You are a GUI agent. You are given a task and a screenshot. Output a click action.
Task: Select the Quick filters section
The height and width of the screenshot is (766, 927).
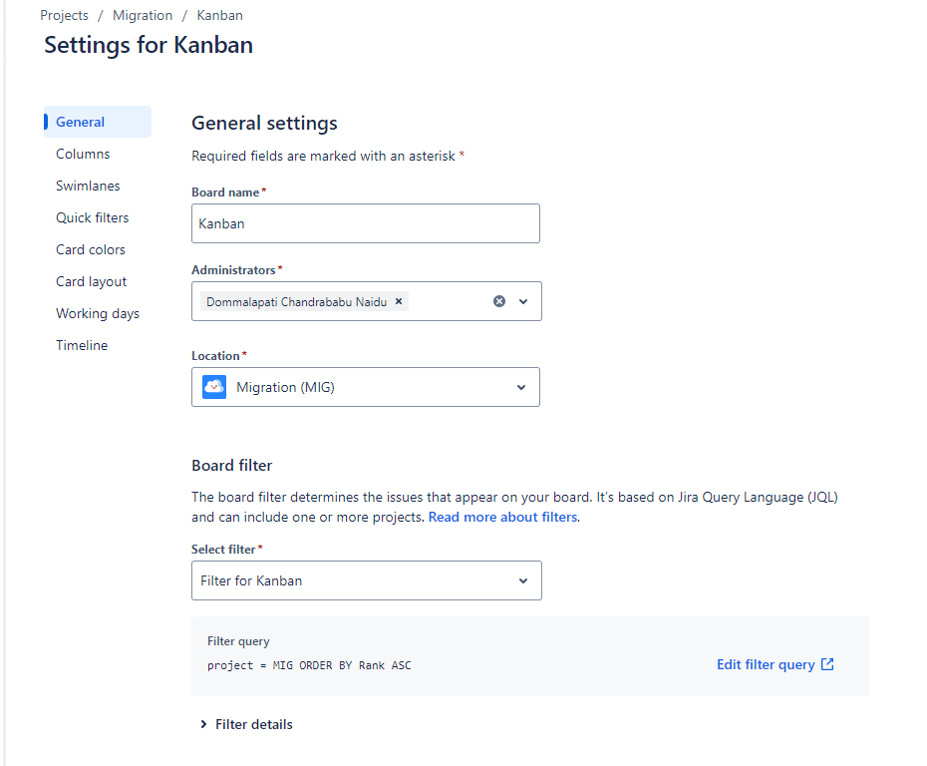click(x=92, y=217)
